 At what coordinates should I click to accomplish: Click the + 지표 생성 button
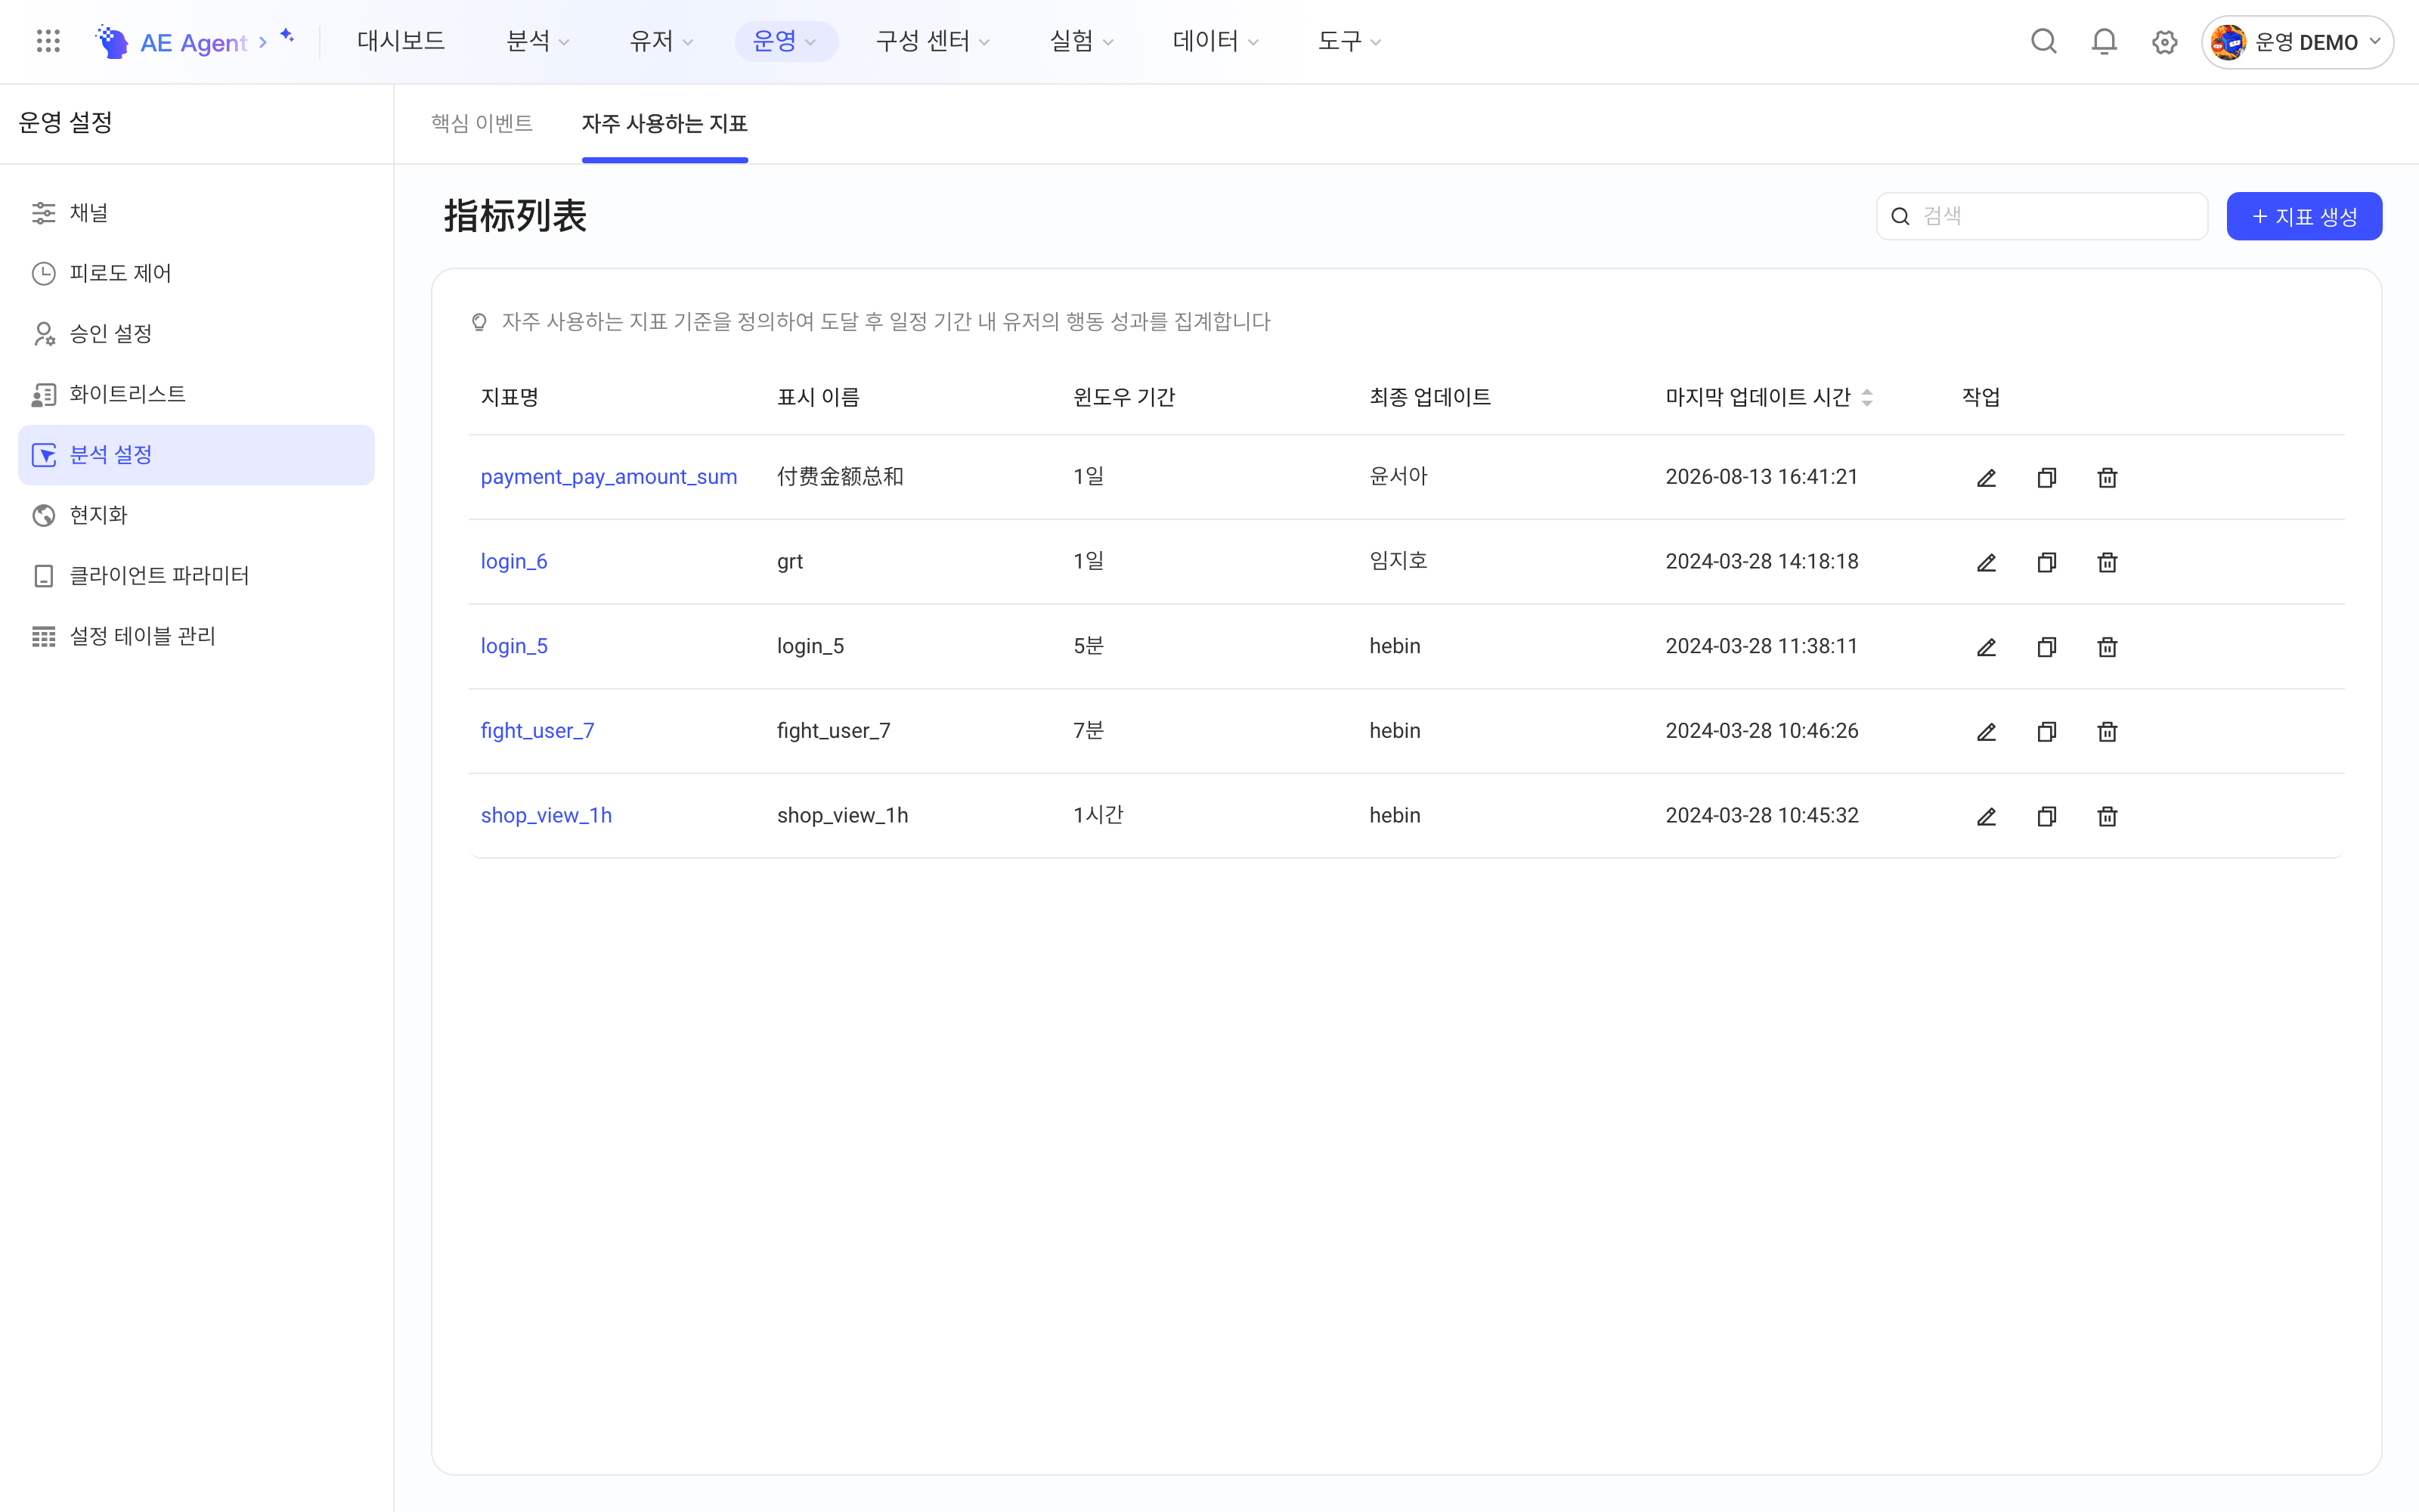click(x=2304, y=216)
